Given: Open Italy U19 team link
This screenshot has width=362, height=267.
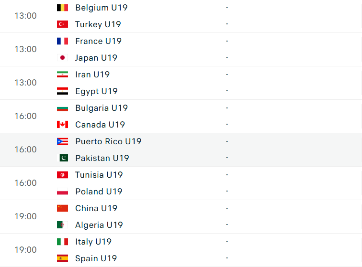Looking at the screenshot, I should click(x=93, y=242).
